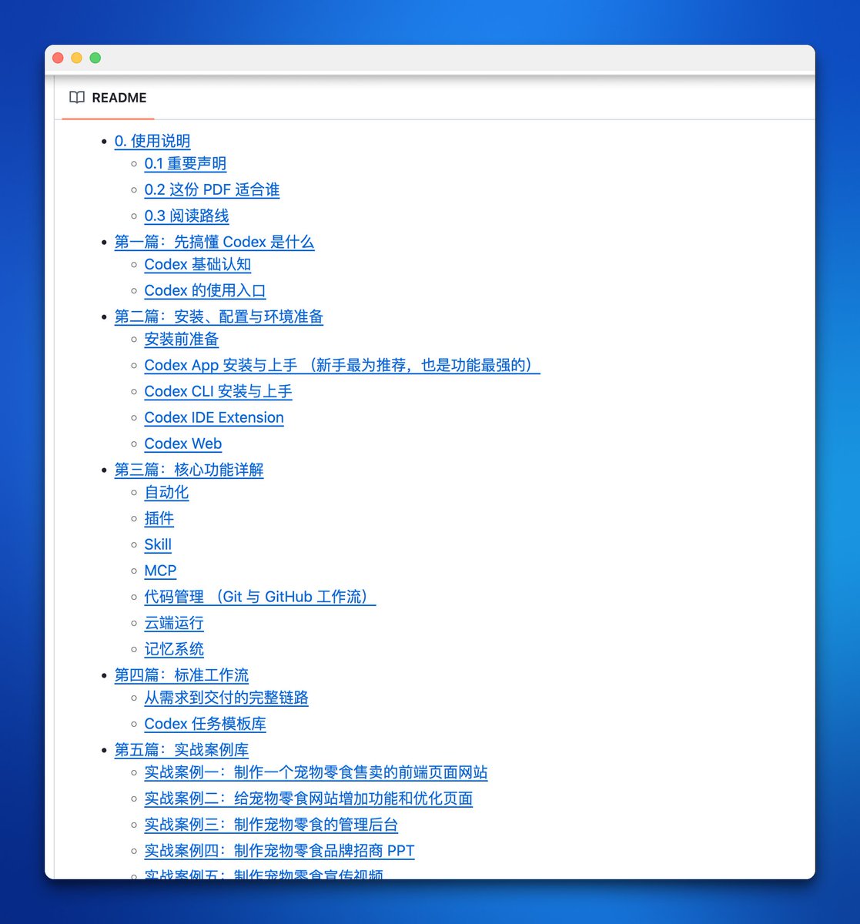The width and height of the screenshot is (860, 924).
Task: Click the '云端运行' link
Action: point(174,623)
